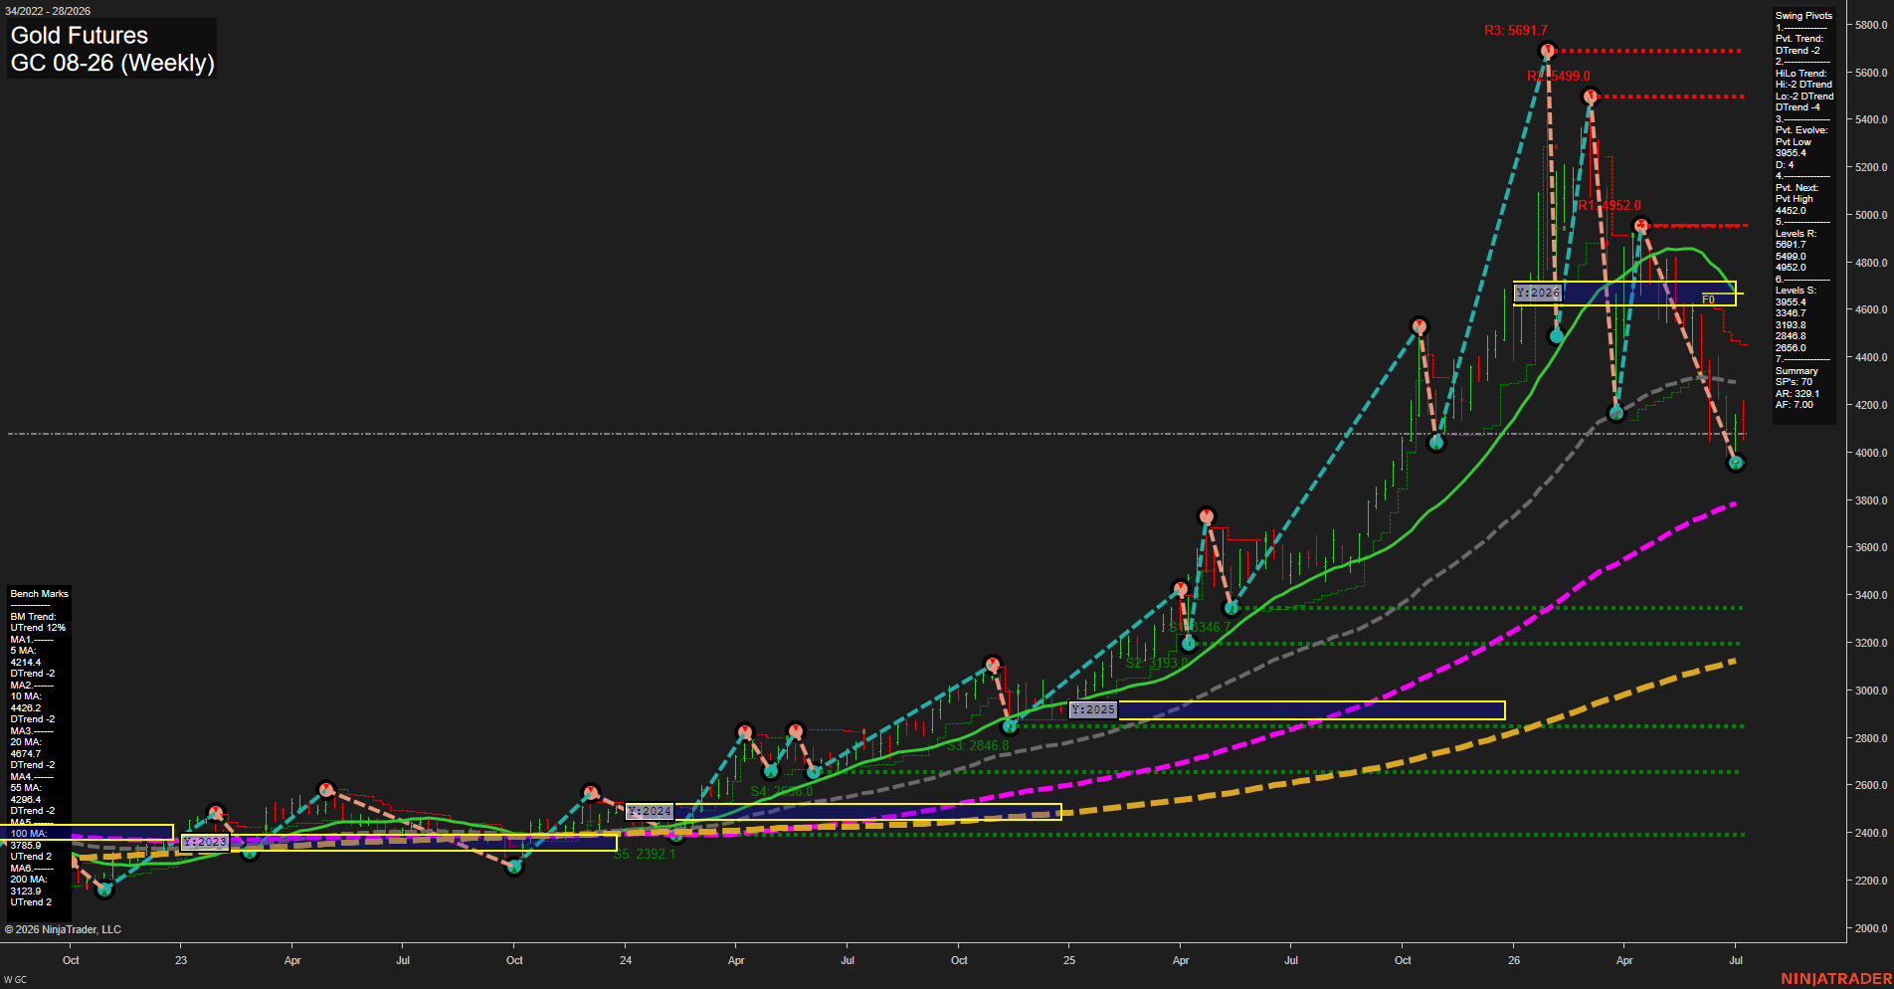Click the '2000.0' price axis label
This screenshot has height=989, width=1894.
tap(1870, 928)
